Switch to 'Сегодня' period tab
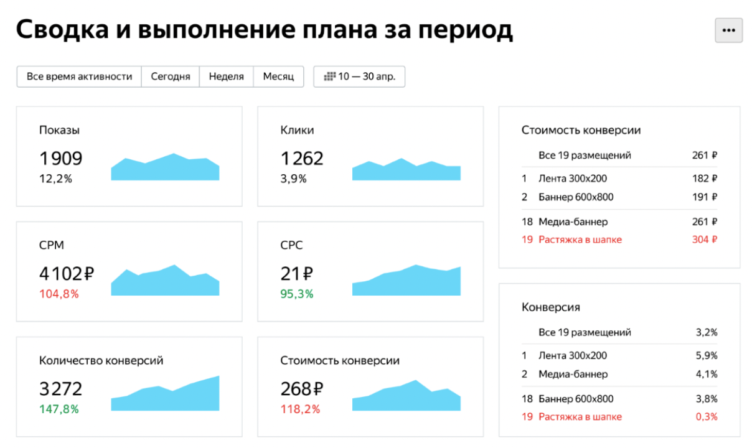 pyautogui.click(x=171, y=77)
